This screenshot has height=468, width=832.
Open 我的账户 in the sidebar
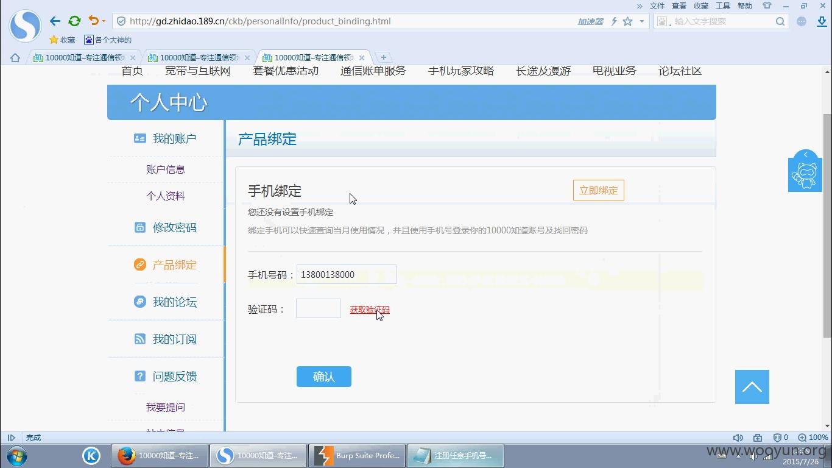pos(166,138)
